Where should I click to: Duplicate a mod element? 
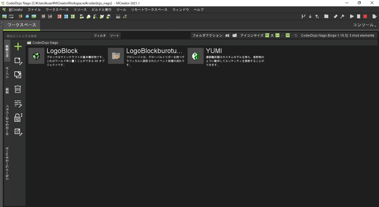click(x=18, y=75)
